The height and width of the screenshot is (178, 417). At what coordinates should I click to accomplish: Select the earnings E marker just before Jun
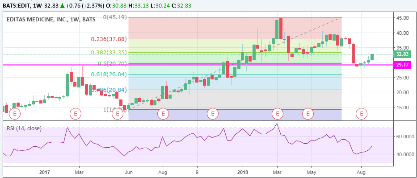coord(117,114)
